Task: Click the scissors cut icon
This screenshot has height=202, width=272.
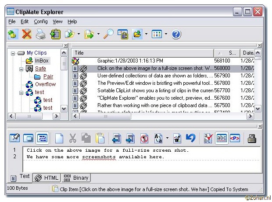Action: 73,138
